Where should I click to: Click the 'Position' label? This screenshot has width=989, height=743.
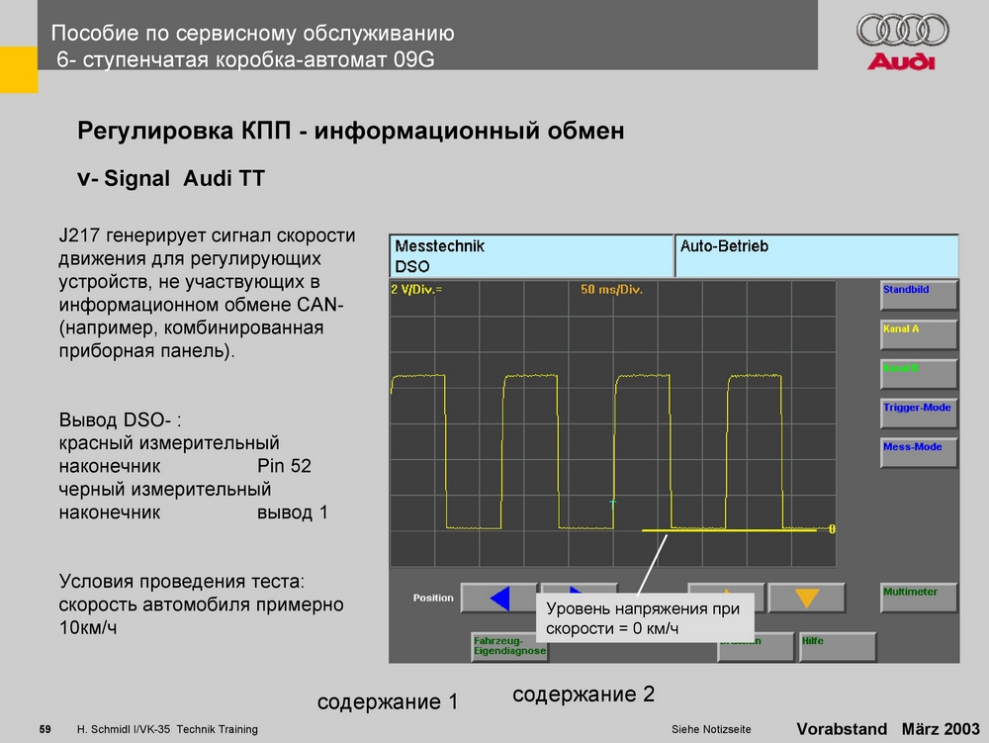click(x=433, y=598)
